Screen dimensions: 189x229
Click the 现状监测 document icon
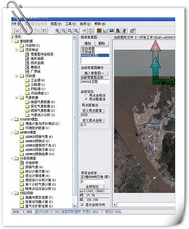(27, 63)
